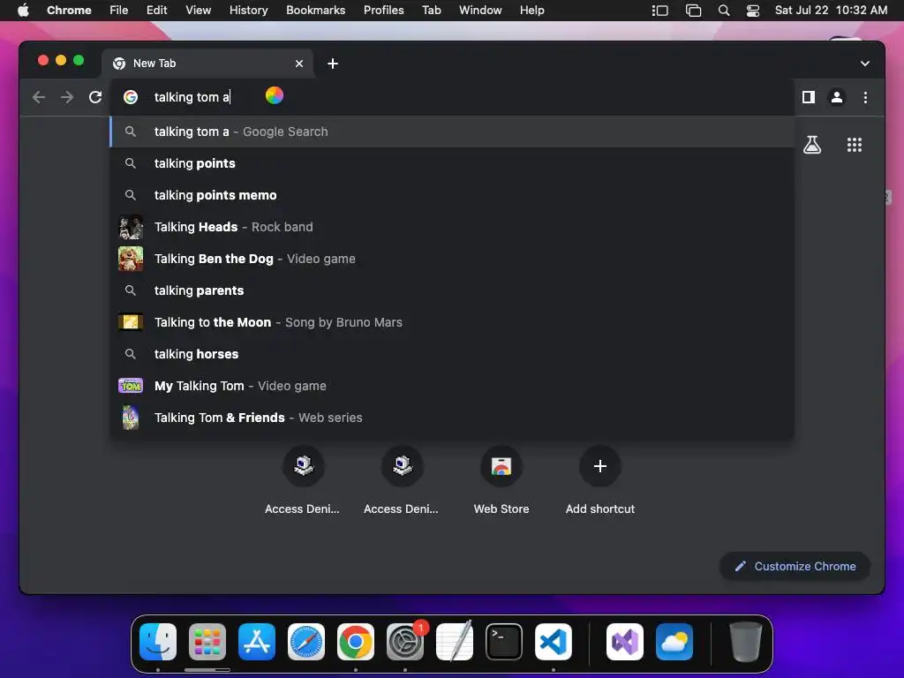Open Chrome three-dot menu
904x678 pixels.
[x=865, y=97]
